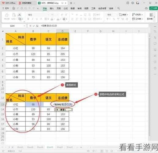Switch to the Sheet2 tab

[60, 147]
